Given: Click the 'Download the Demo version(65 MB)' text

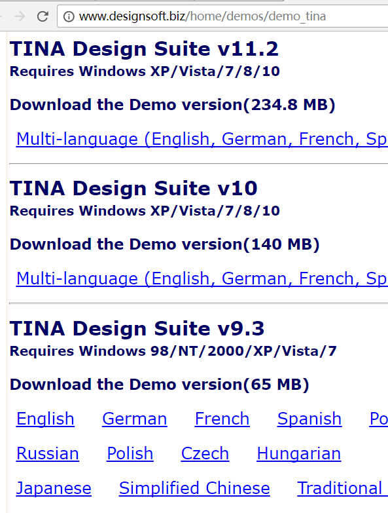Looking at the screenshot, I should click(160, 385).
